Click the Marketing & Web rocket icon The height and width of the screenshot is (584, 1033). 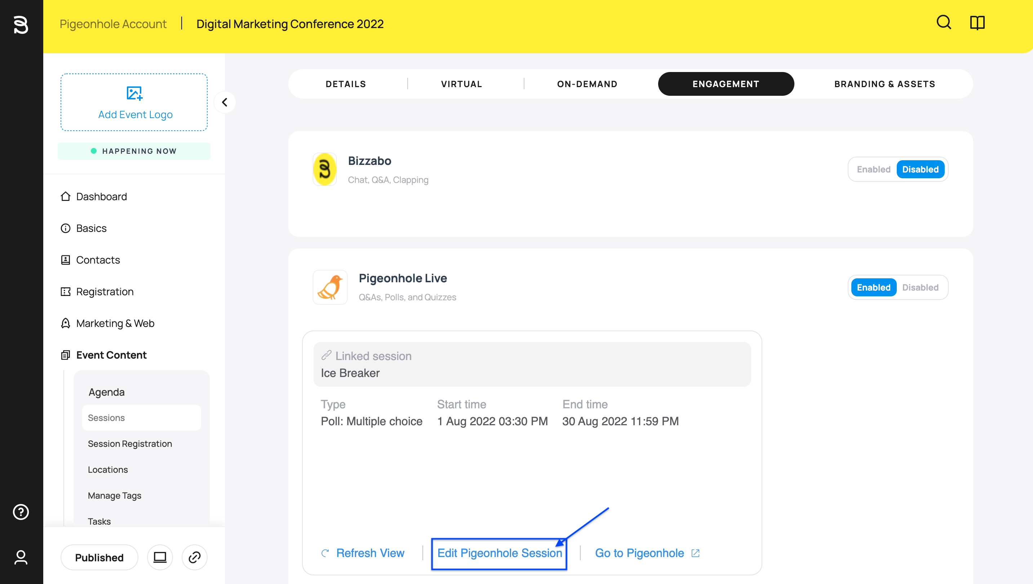[66, 323]
